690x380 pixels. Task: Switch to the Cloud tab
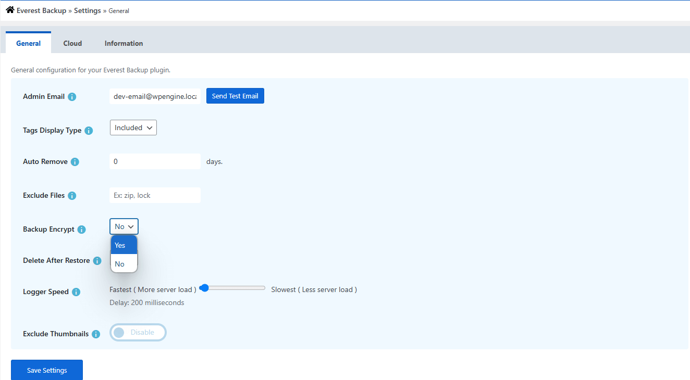click(x=72, y=43)
